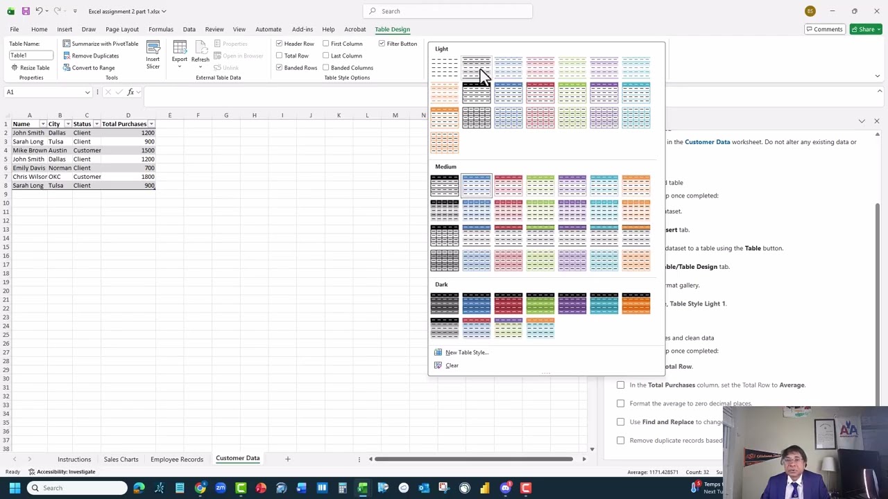Screen dimensions: 888x499
Task: Open the City column filter dropdown
Action: pyautogui.click(x=67, y=124)
